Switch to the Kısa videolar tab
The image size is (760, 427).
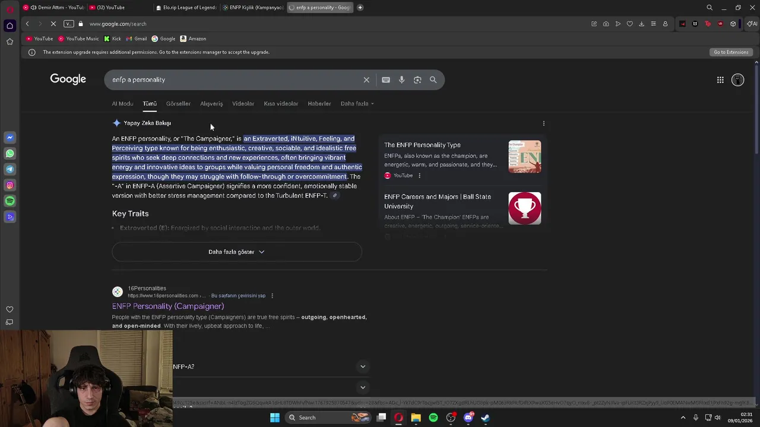281,104
